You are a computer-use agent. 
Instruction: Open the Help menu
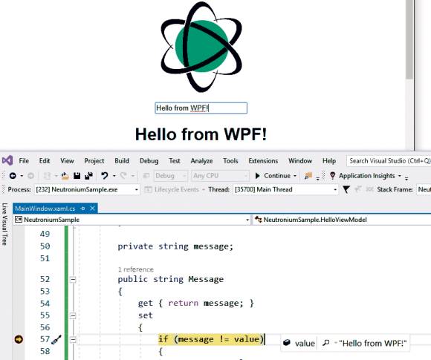pyautogui.click(x=329, y=160)
